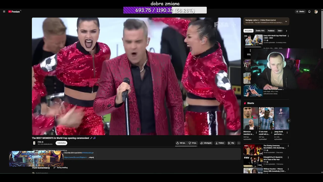Click the Robbie Williams video player

click(x=136, y=76)
